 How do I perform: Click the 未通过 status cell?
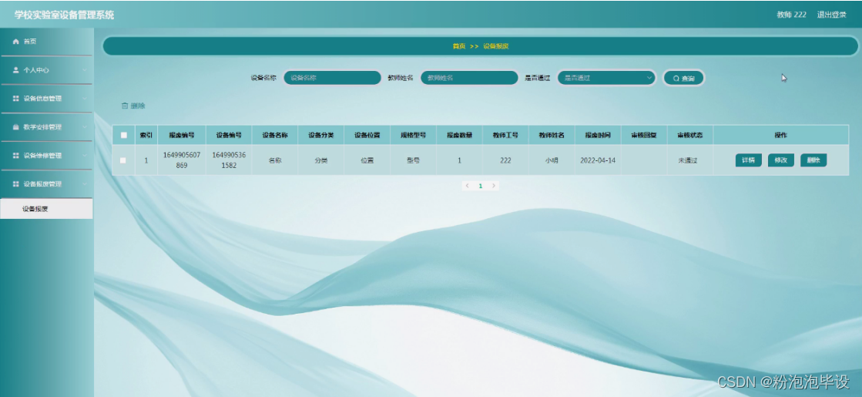coord(687,160)
